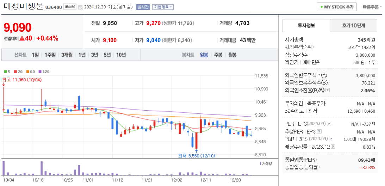The width and height of the screenshot is (385, 186).
Task: Click the 대성미생물 stock name
Action: (24, 7)
